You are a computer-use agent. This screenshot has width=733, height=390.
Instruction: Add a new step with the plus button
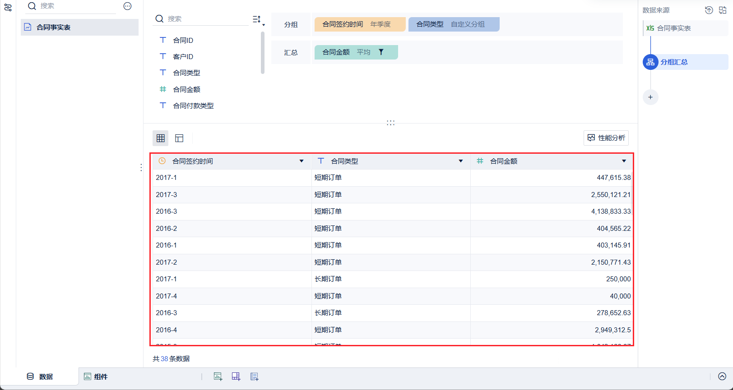click(650, 97)
